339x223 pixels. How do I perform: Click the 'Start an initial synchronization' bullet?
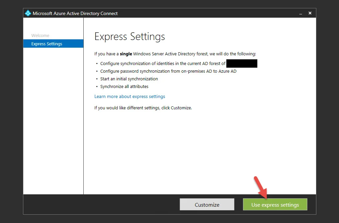pos(129,79)
